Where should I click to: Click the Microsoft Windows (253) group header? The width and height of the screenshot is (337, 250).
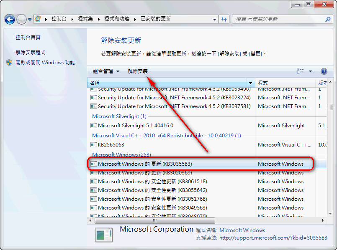pyautogui.click(x=122, y=154)
